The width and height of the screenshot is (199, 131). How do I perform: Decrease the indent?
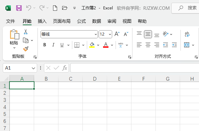click(x=166, y=45)
